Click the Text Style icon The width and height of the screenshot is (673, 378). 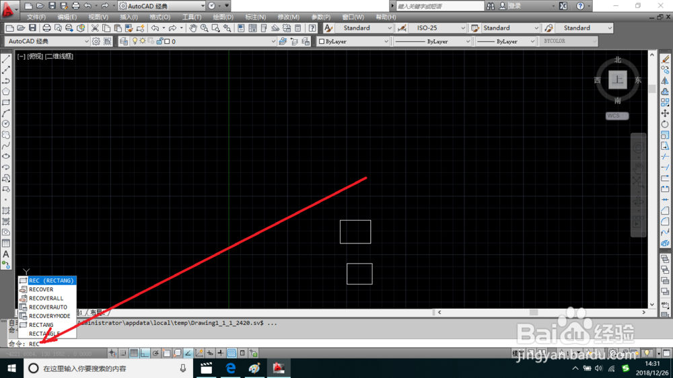click(x=328, y=28)
